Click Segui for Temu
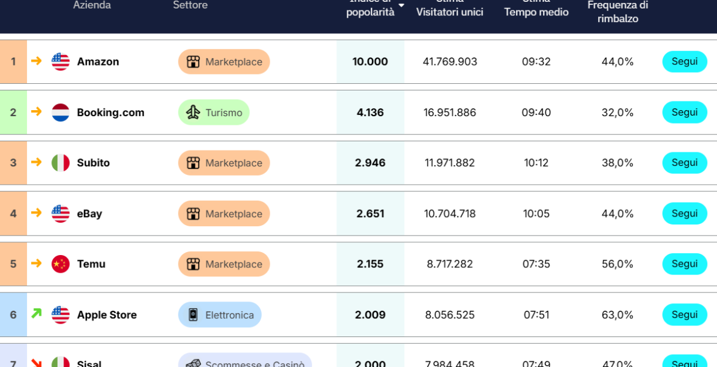This screenshot has height=367, width=717. click(685, 264)
